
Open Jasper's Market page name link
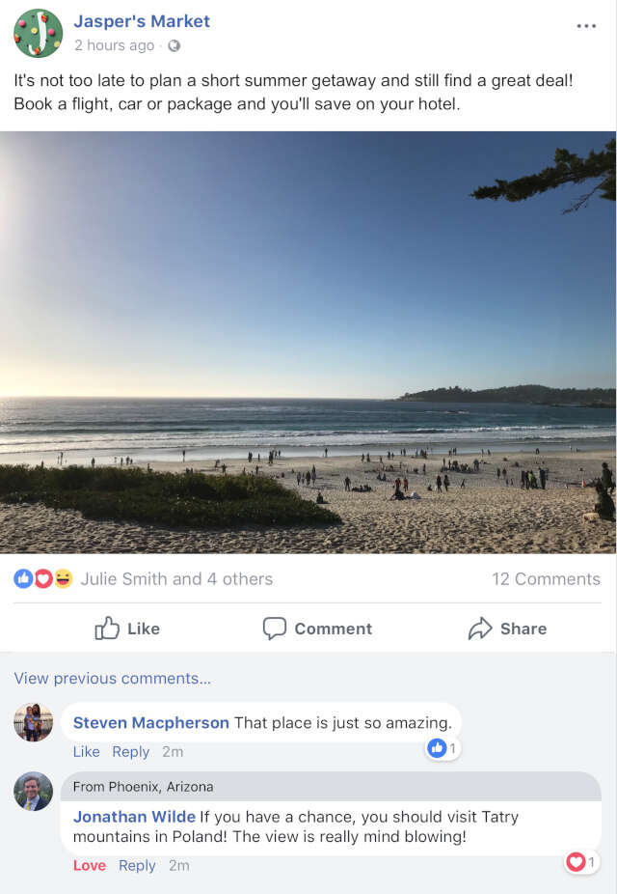[x=142, y=21]
